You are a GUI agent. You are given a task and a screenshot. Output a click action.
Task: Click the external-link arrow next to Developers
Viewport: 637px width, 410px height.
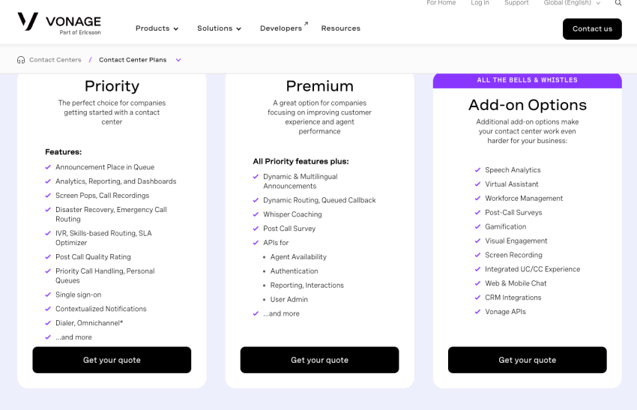306,24
